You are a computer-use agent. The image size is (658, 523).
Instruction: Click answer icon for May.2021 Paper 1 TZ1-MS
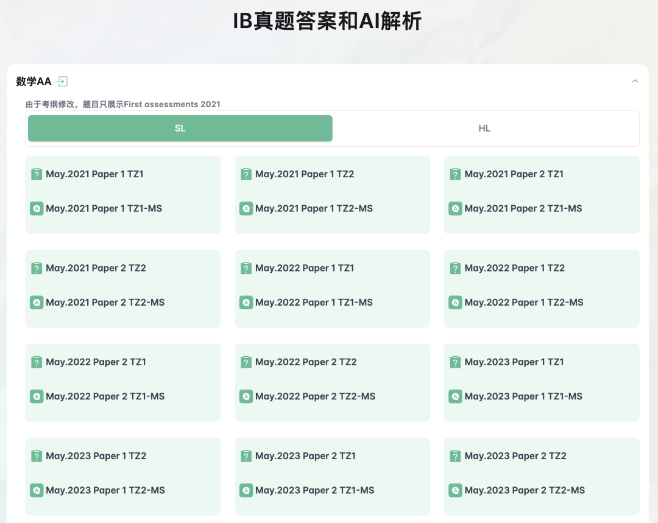[37, 208]
